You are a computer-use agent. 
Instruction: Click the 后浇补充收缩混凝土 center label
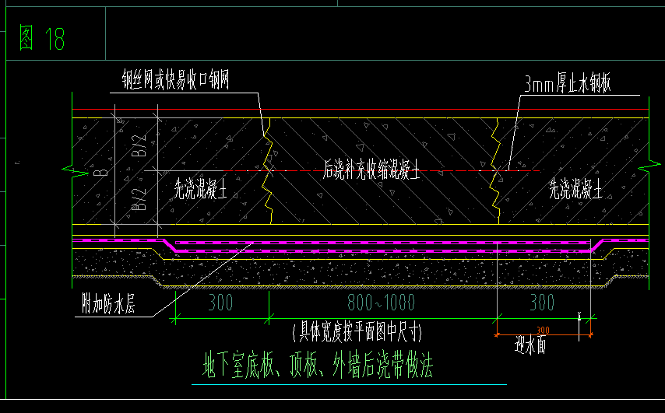point(371,170)
